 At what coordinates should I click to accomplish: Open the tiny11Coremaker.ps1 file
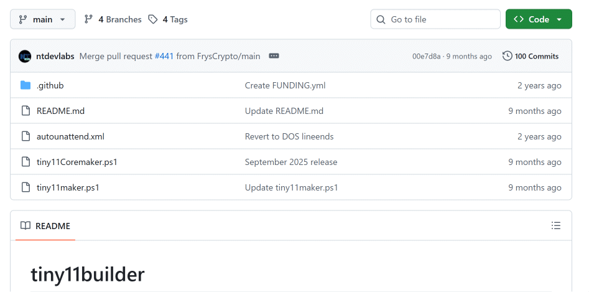77,162
